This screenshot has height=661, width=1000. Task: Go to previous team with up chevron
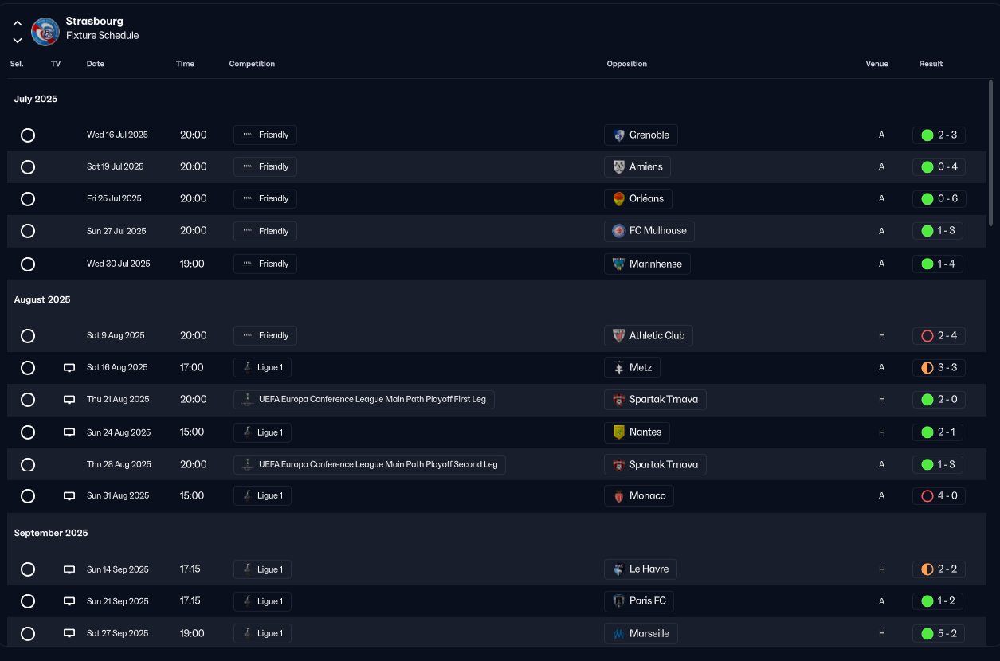click(x=18, y=23)
